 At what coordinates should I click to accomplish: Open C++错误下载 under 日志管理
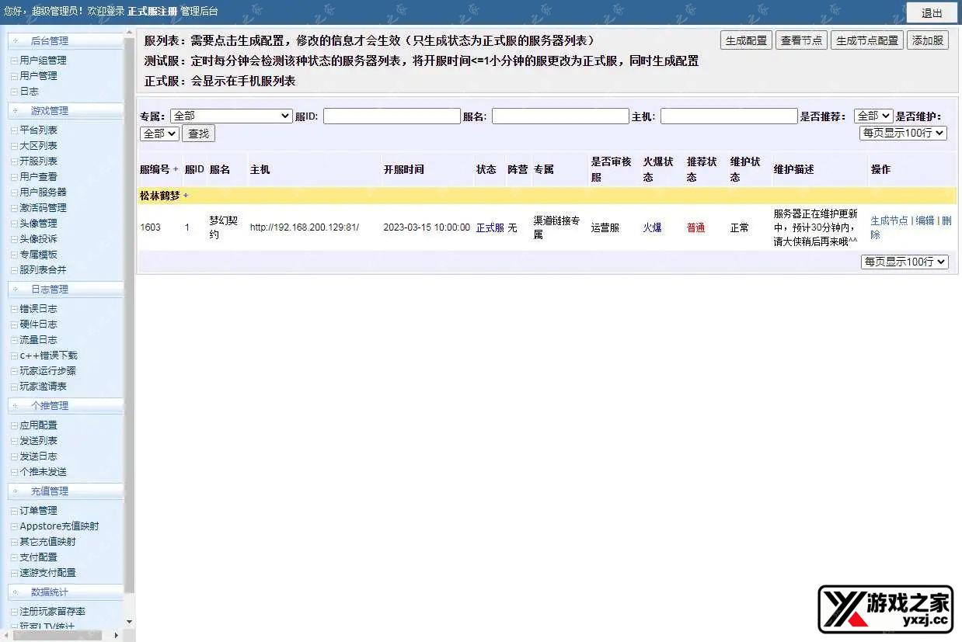45,355
